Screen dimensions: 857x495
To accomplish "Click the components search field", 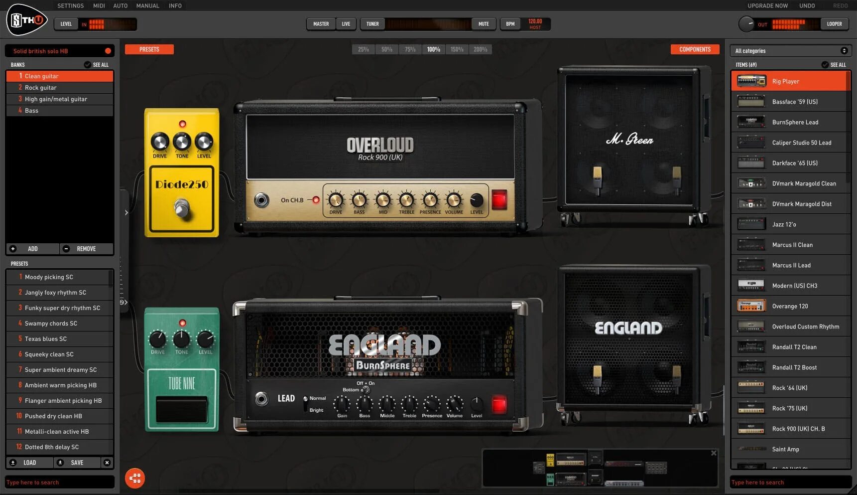I will 791,482.
